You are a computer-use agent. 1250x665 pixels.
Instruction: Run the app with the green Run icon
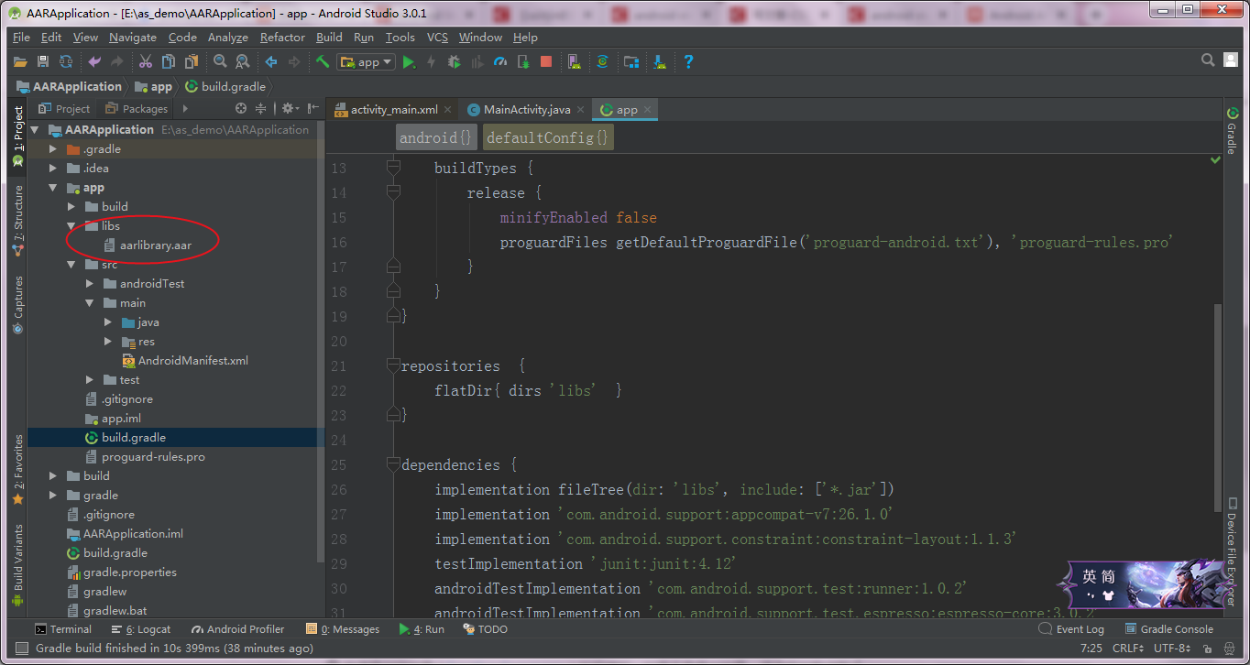click(407, 62)
